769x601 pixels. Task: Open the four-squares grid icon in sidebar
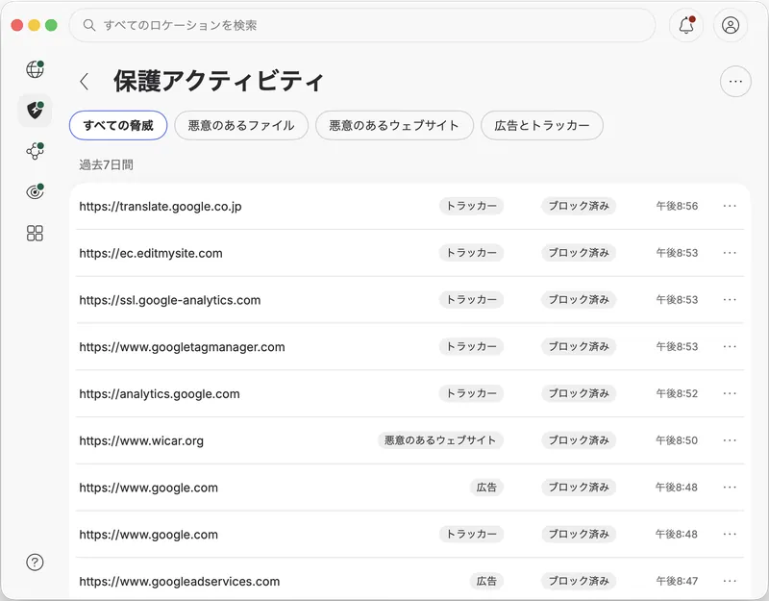(x=35, y=233)
